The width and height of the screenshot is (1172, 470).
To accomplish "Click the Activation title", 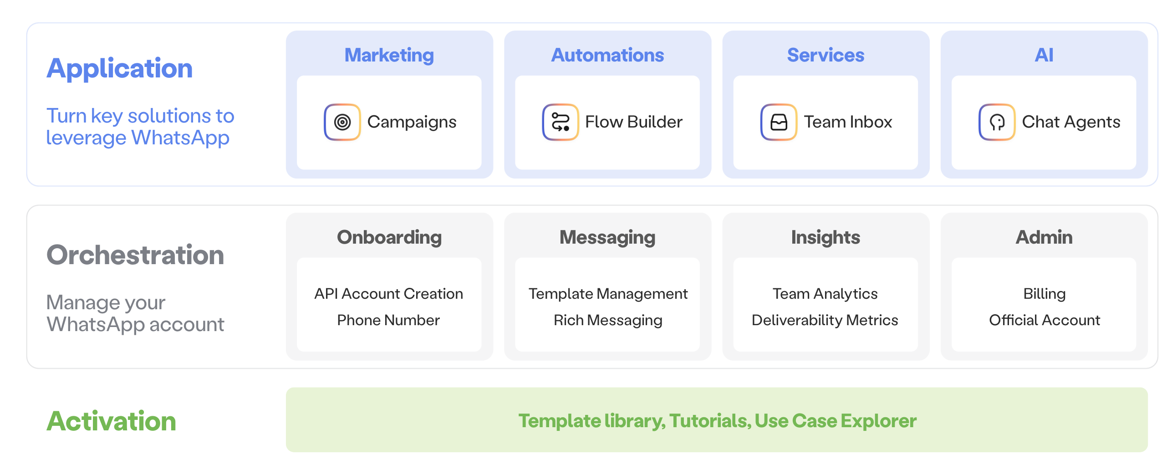I will click(111, 421).
